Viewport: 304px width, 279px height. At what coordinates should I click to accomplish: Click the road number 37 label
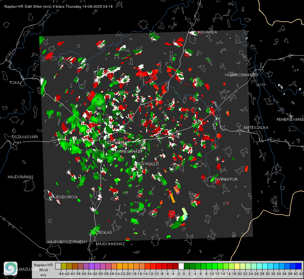click(10, 53)
